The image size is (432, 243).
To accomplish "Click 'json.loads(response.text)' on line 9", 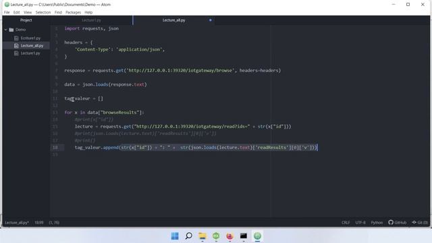I will (x=115, y=84).
